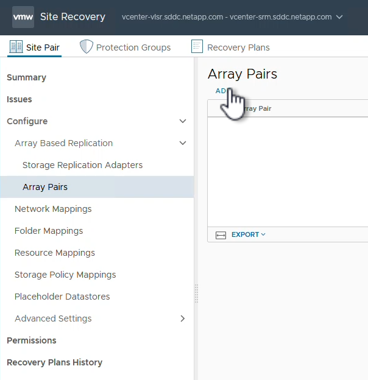Open the vCenter site pair dropdown
The width and height of the screenshot is (368, 380).
(339, 17)
